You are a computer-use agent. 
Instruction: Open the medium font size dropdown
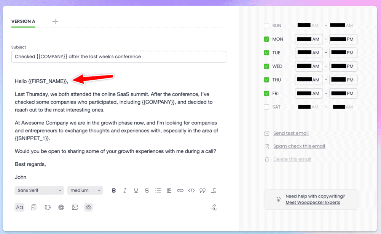pos(85,190)
